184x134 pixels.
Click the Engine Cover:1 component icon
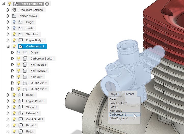tap(21, 101)
